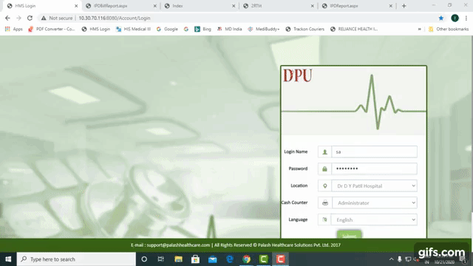Open the Chrome profile avatar
Image resolution: width=473 pixels, height=266 pixels.
(x=455, y=18)
